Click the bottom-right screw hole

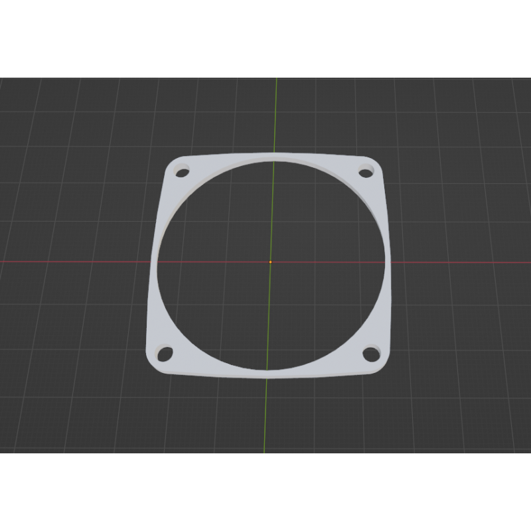click(370, 354)
